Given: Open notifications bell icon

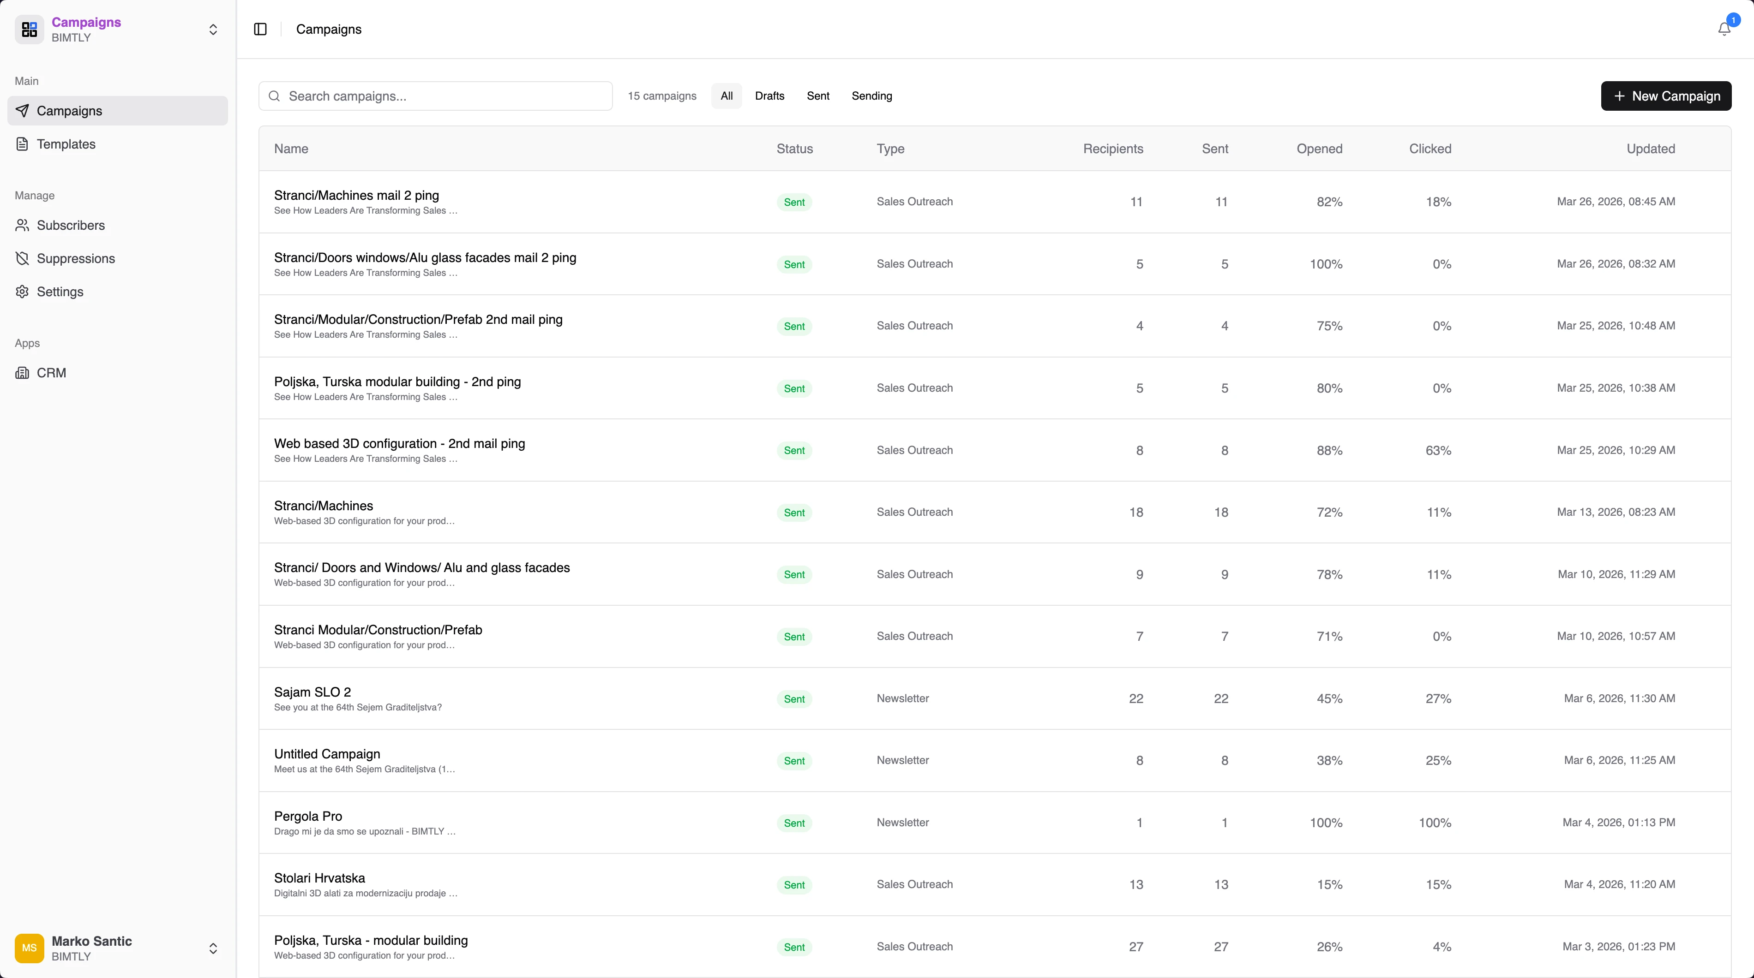Looking at the screenshot, I should point(1724,29).
